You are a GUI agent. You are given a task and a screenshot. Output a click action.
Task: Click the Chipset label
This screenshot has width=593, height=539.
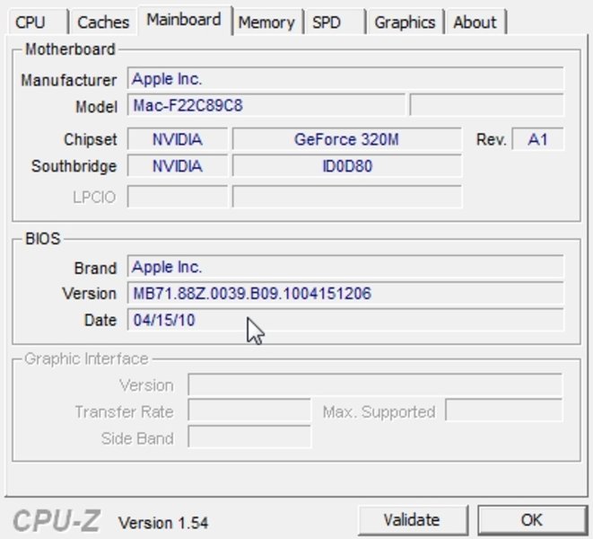click(90, 139)
